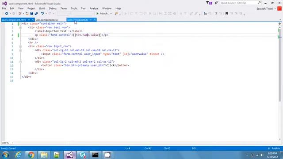
Task: Switch to Visual Studio in the taskbar
Action: click(x=70, y=155)
